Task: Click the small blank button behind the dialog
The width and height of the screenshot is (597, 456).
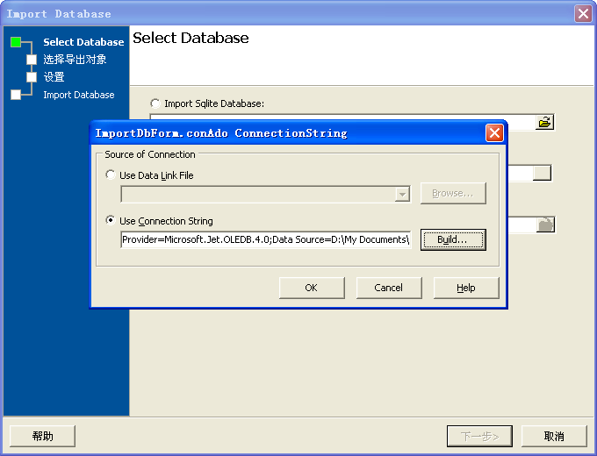Action: [542, 173]
